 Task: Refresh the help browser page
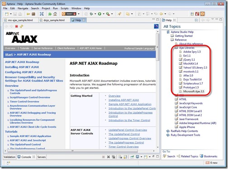[22, 26]
